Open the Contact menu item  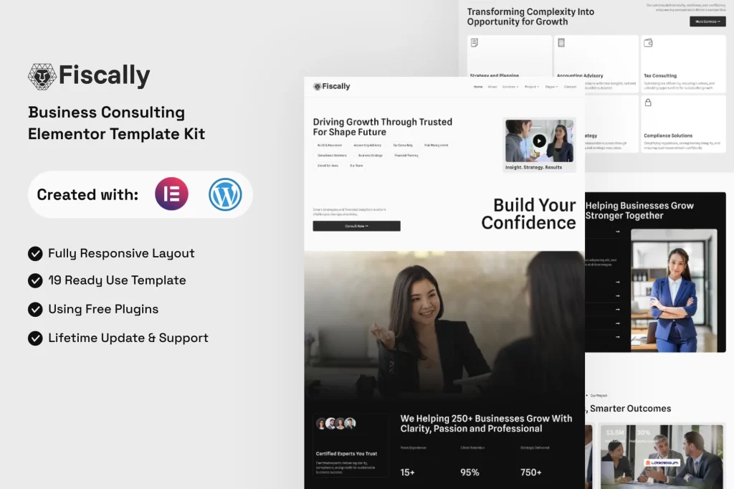tap(570, 87)
